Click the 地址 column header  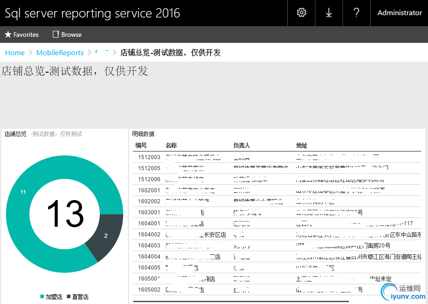pyautogui.click(x=302, y=145)
